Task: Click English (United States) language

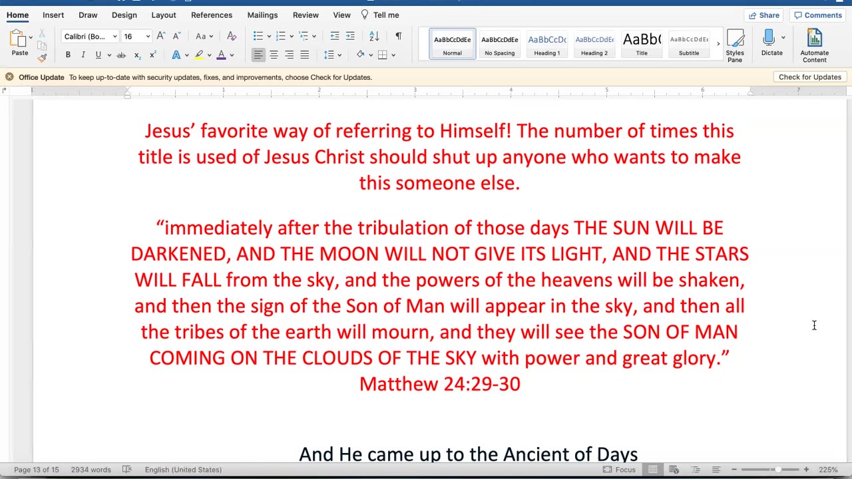Action: coord(183,470)
